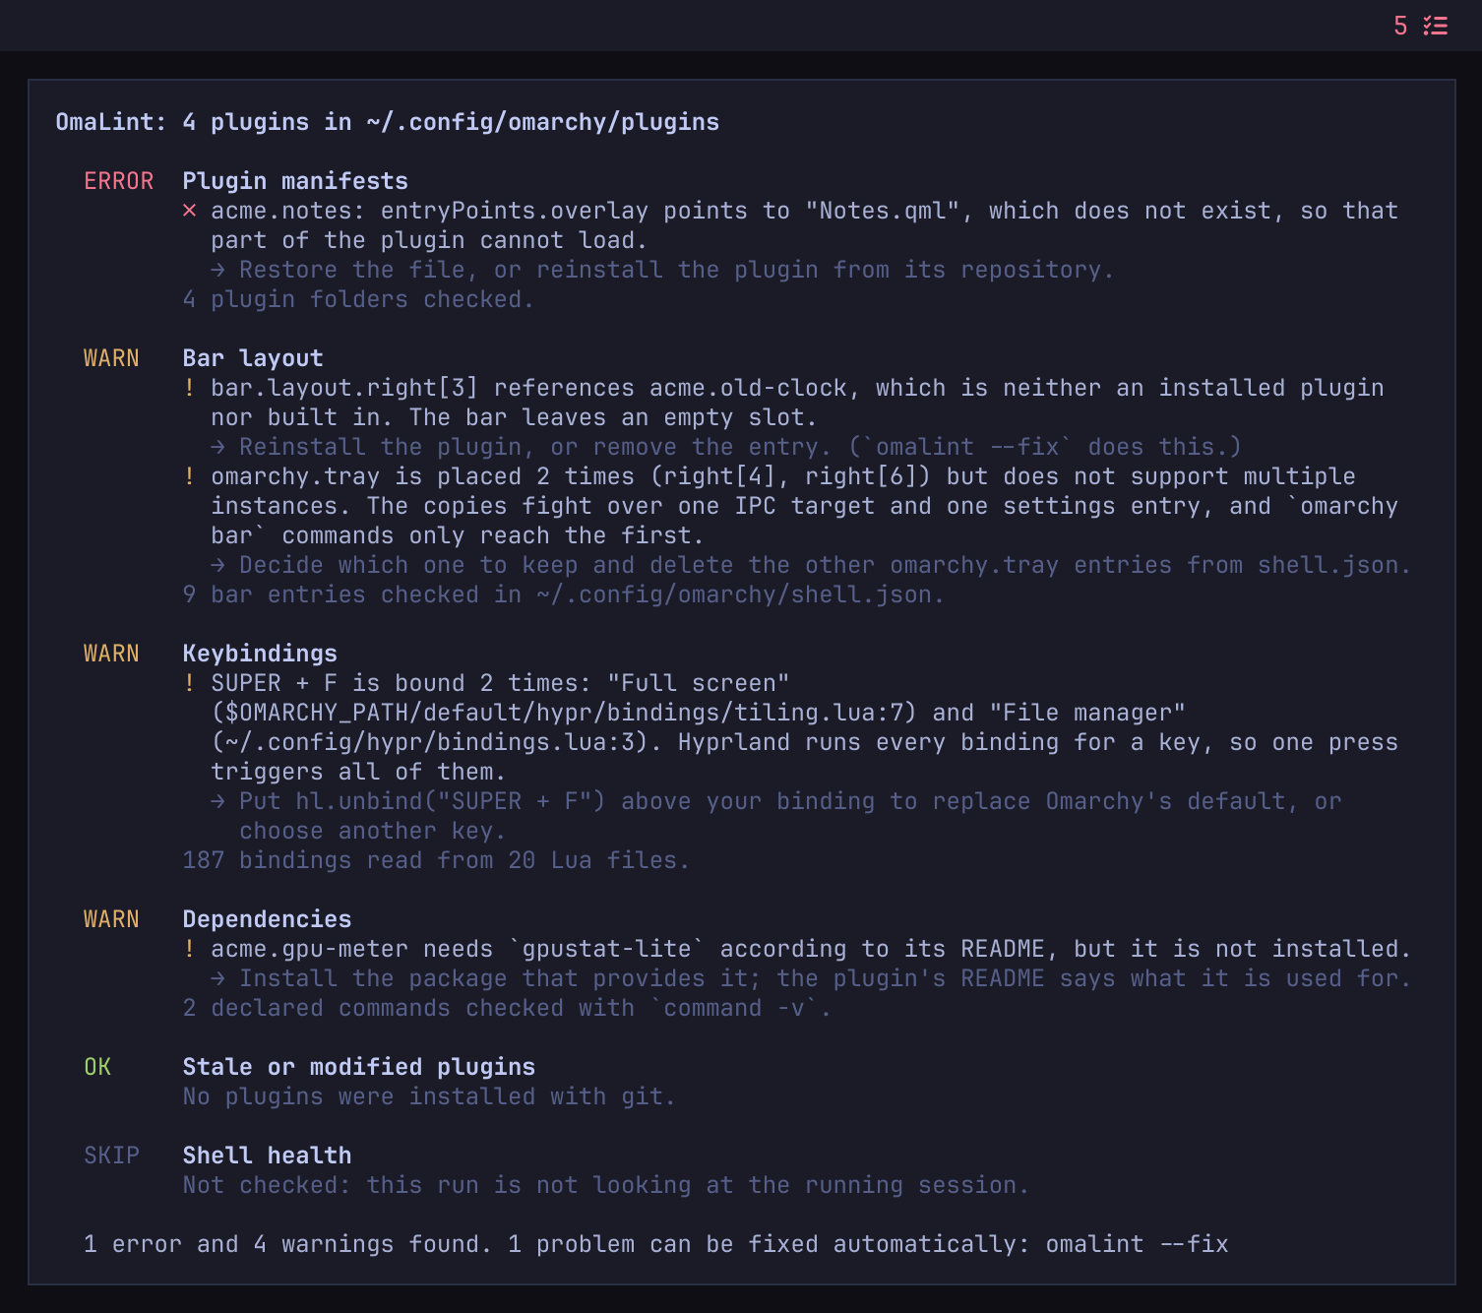
Task: Select the "Stale or modified plugins" heading
Action: coord(359,1067)
